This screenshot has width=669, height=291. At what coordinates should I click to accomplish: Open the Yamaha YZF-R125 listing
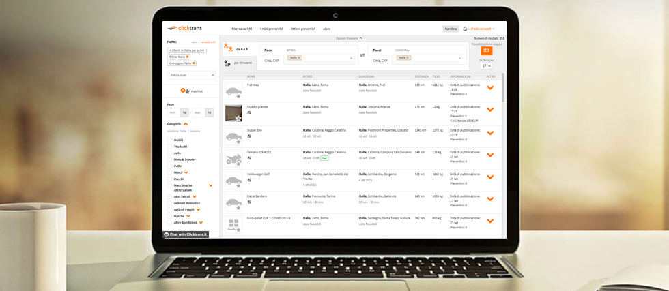tap(259, 152)
